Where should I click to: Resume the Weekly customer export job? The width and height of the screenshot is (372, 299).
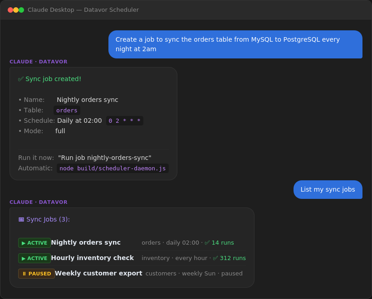coord(36,273)
